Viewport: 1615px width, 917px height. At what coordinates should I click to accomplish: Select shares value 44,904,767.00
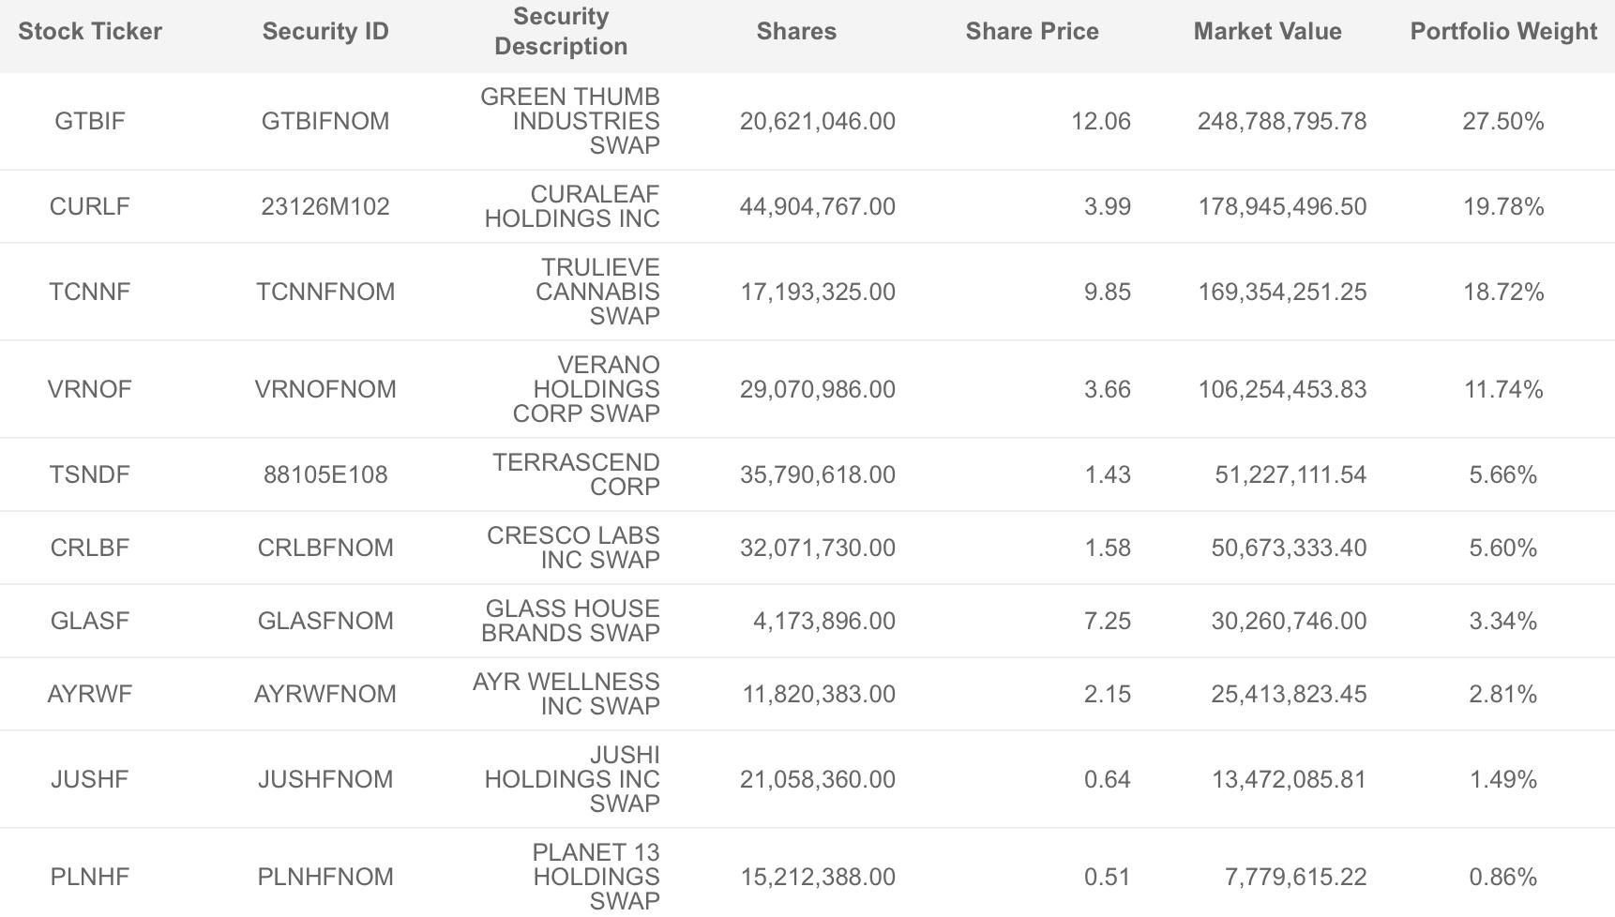pos(818,206)
